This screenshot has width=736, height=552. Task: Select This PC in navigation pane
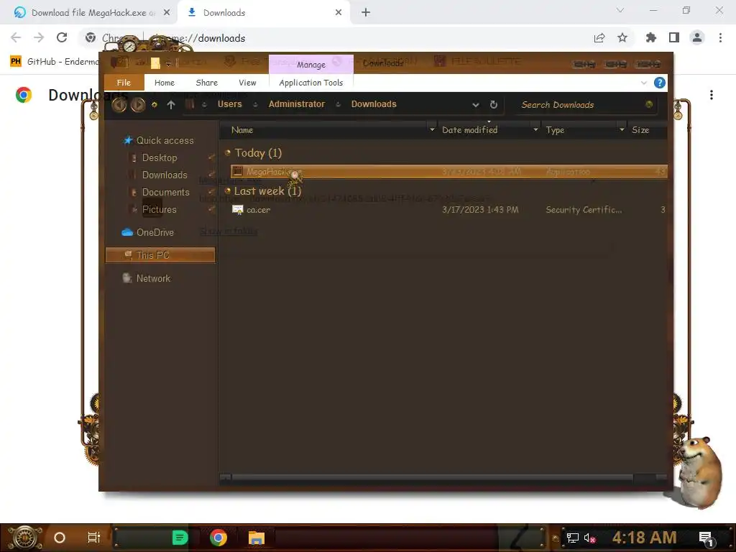pyautogui.click(x=160, y=255)
